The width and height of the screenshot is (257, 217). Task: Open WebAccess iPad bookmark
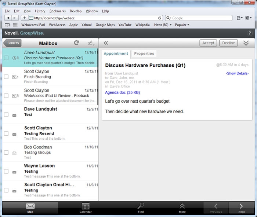point(33,25)
